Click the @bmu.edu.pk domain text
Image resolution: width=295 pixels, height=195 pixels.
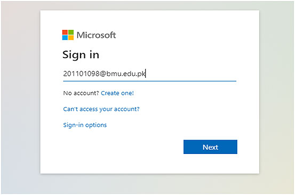point(122,74)
